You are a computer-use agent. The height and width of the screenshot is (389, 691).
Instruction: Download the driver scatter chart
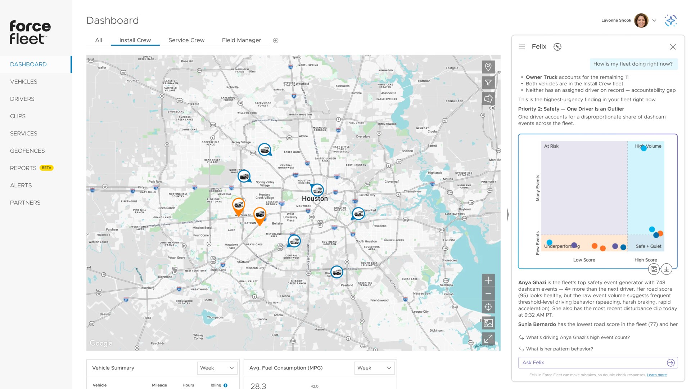click(x=667, y=269)
